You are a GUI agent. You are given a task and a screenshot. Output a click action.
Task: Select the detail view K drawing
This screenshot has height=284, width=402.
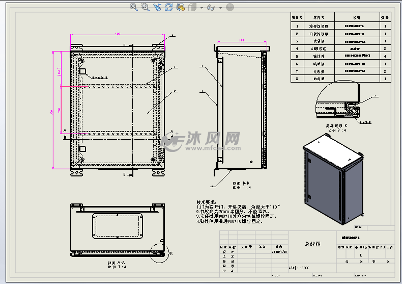338,100
